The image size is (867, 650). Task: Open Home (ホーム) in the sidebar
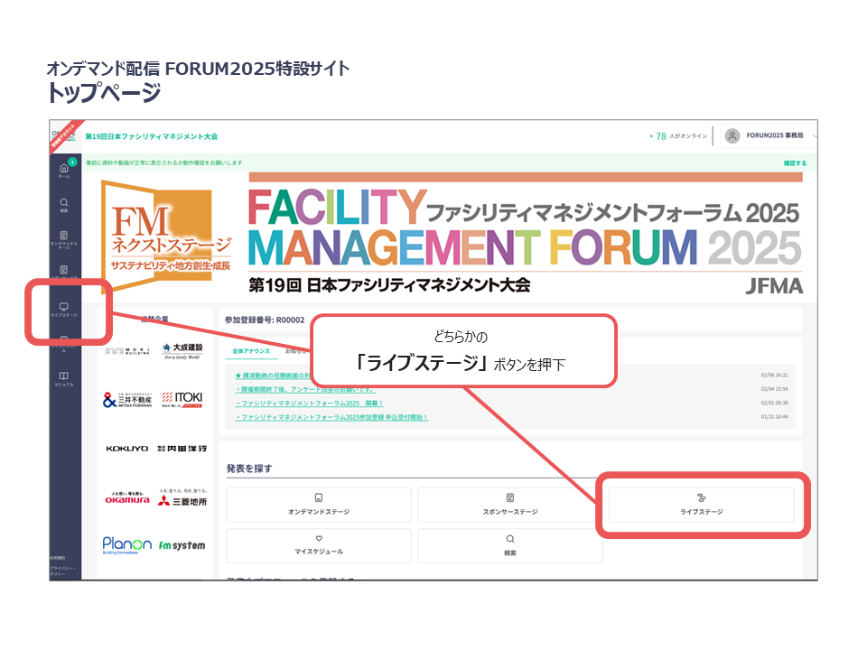(x=64, y=171)
